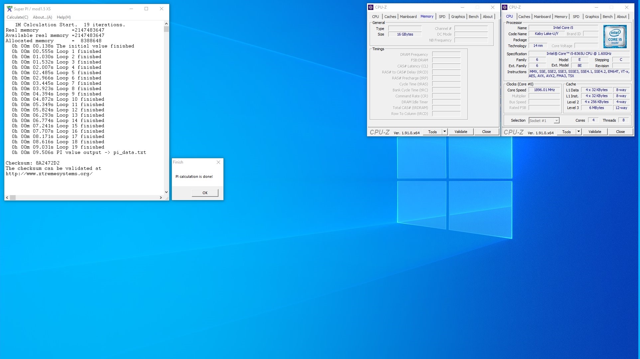
Task: Click Super PI vertical scrollbar down arrow
Action: click(x=166, y=192)
